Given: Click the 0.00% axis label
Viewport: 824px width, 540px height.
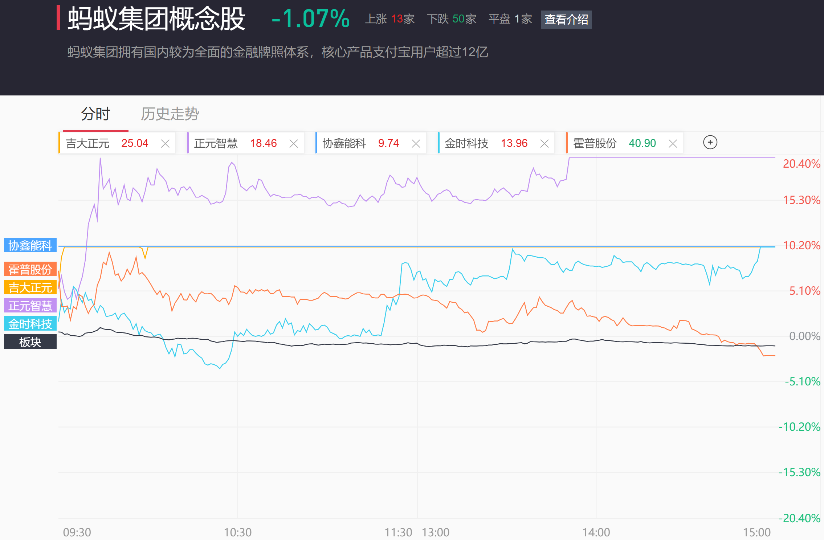Looking at the screenshot, I should pyautogui.click(x=804, y=336).
